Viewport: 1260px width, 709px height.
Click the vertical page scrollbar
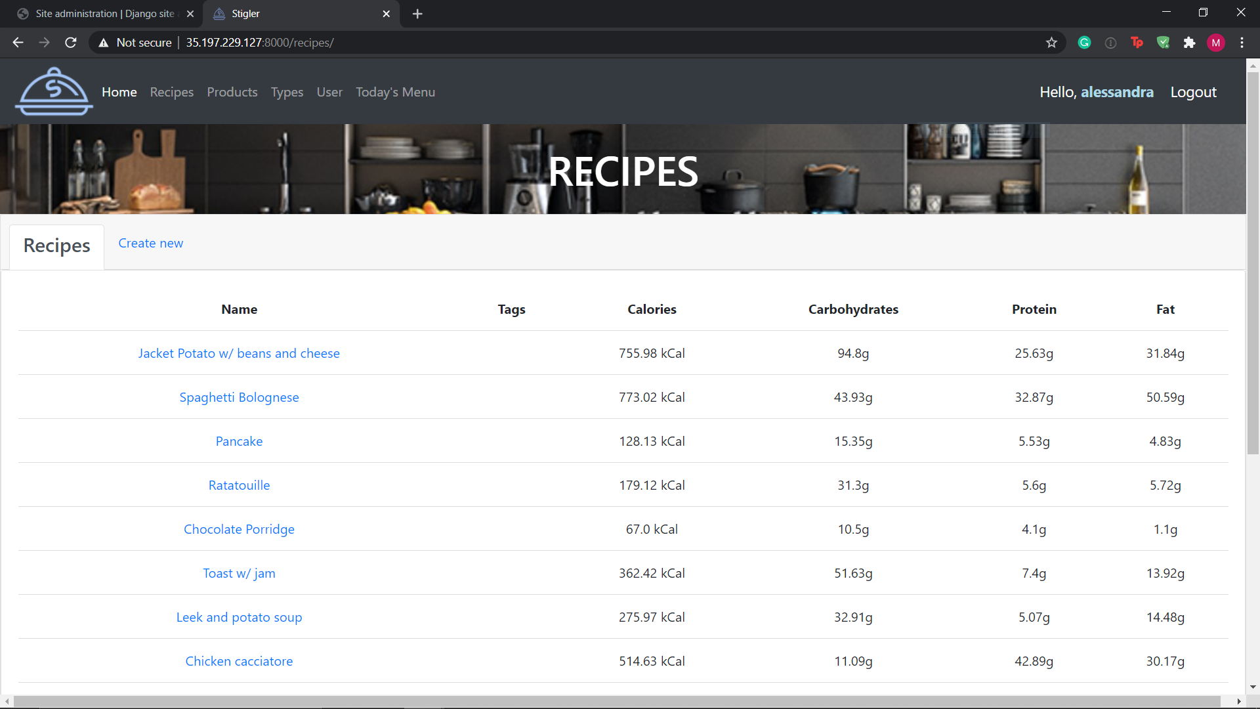pos(1253,263)
